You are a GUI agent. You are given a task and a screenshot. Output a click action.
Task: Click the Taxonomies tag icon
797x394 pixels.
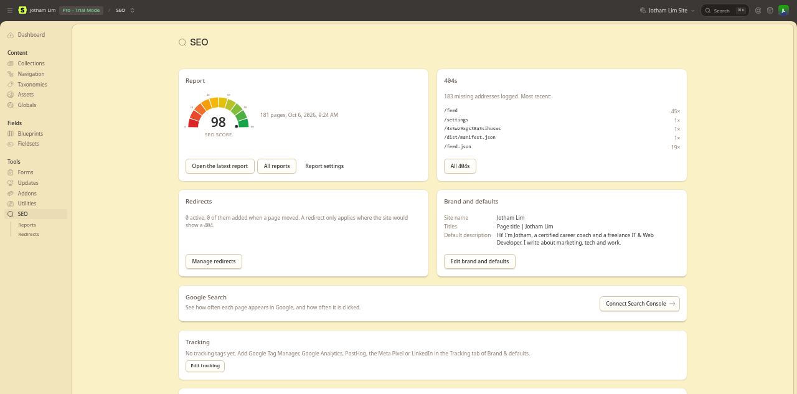tap(11, 85)
